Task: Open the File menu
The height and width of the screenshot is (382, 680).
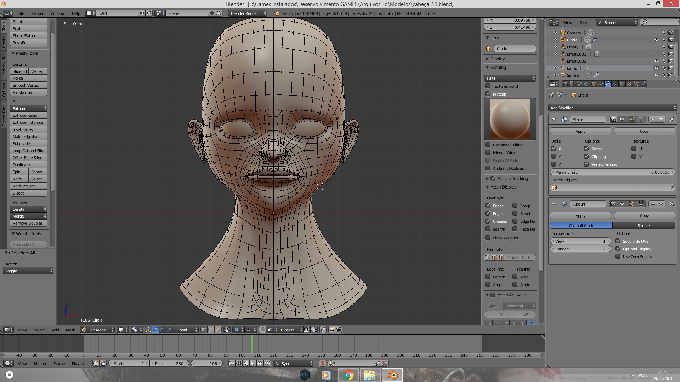Action: 21,13
